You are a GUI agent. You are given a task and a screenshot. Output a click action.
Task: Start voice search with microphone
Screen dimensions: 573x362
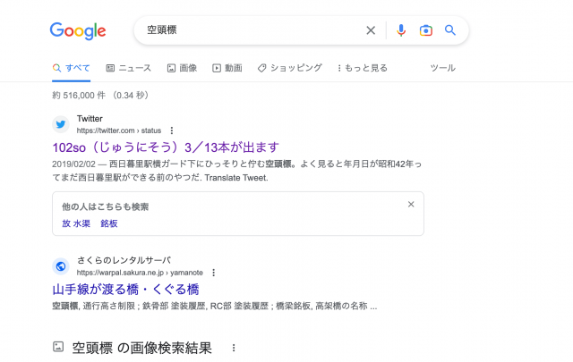coord(401,30)
